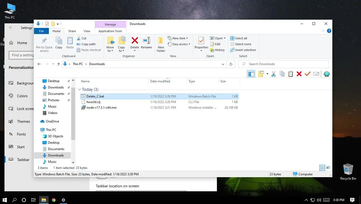This screenshot has width=361, height=204.
Task: Open Properties with the checkmark icon in the ribbon
Action: coord(201,41)
